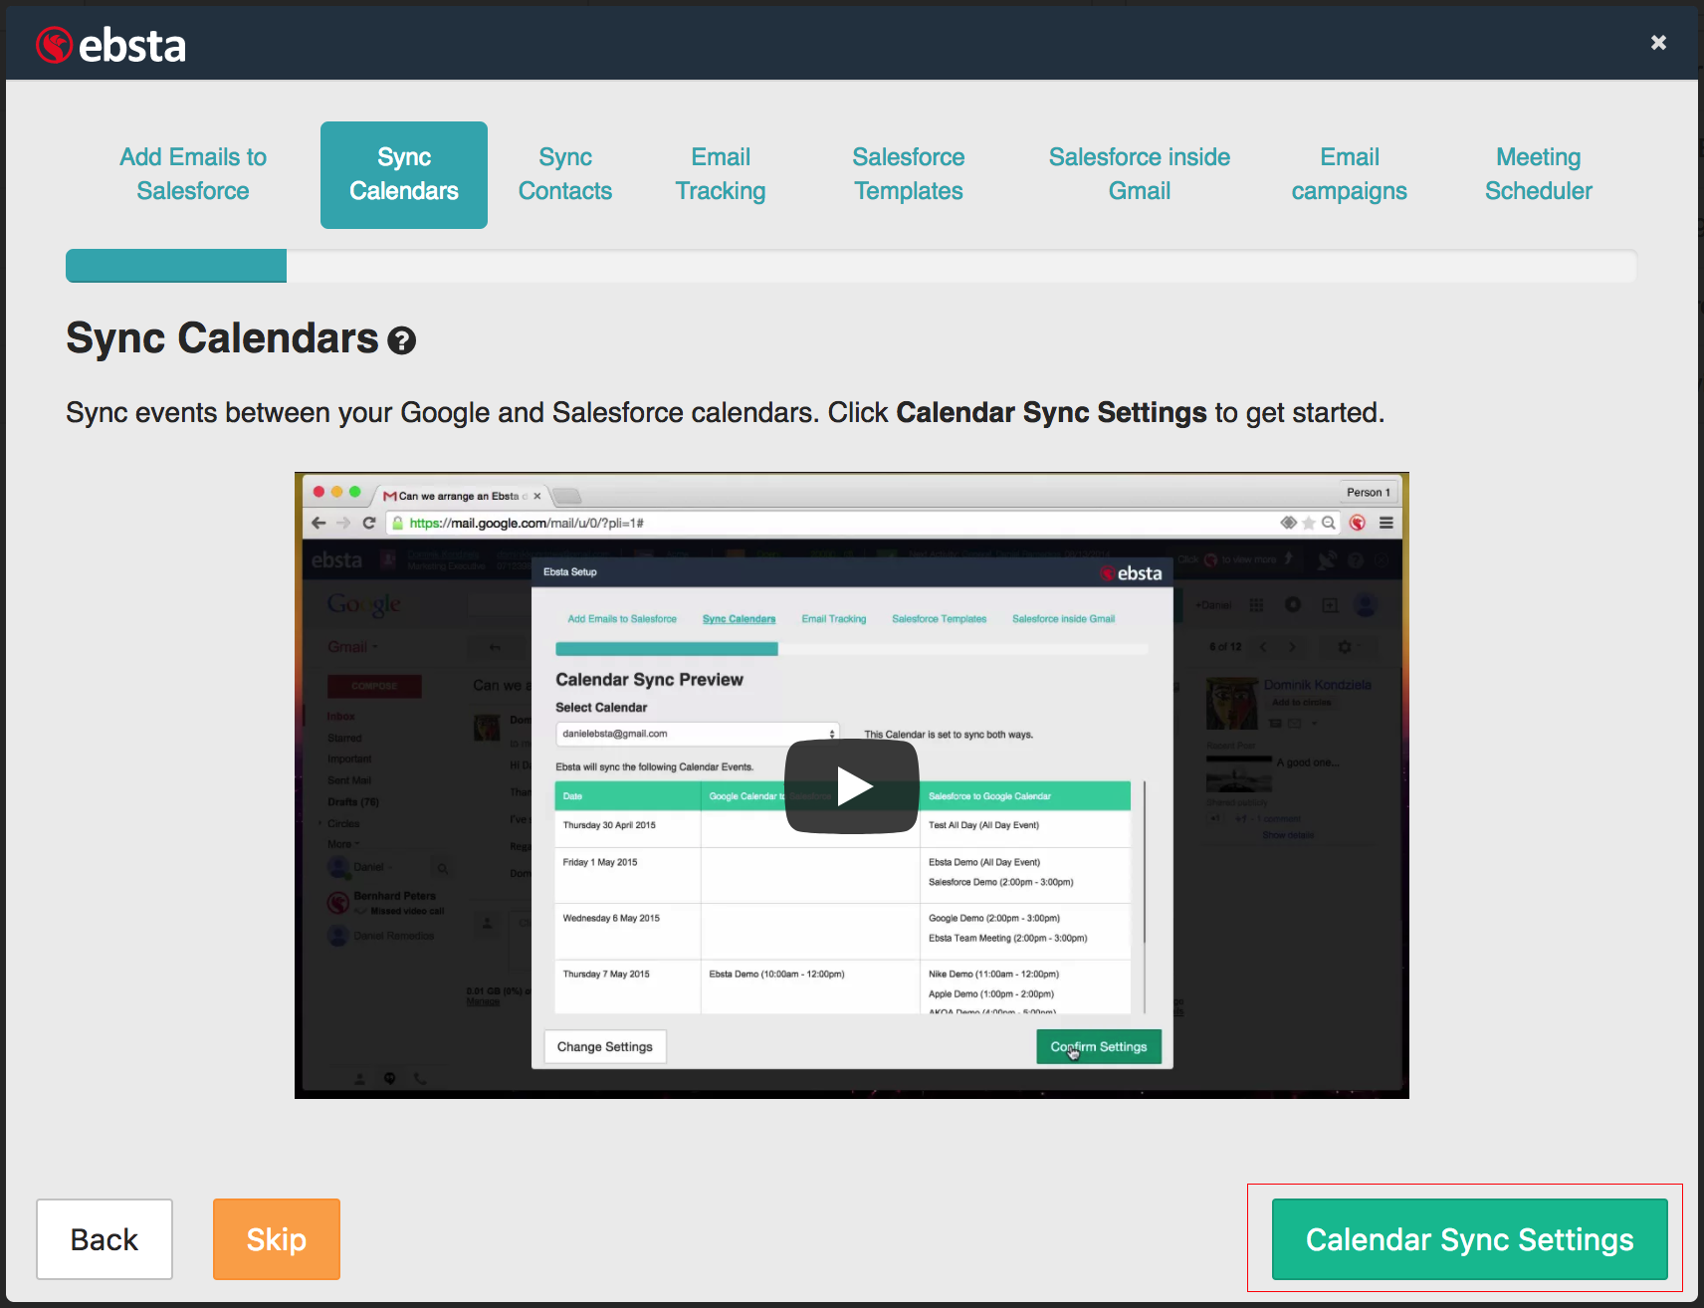Viewport: 1704px width, 1308px height.
Task: Click the Change Settings button in video
Action: point(604,1046)
